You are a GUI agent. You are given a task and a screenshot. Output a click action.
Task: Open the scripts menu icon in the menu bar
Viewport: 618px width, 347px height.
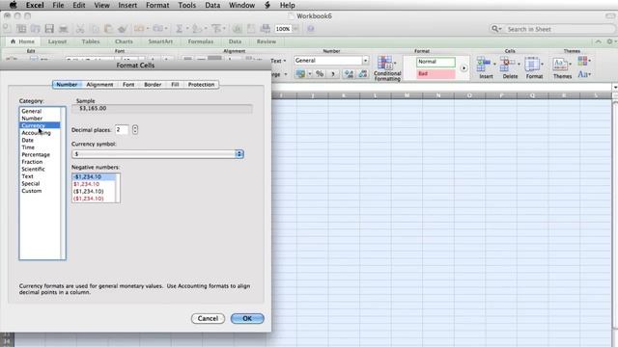coord(267,5)
